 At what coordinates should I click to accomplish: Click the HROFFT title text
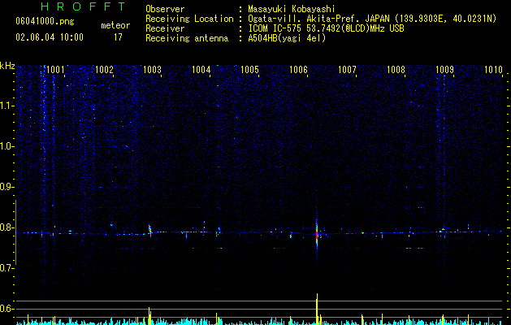click(84, 6)
